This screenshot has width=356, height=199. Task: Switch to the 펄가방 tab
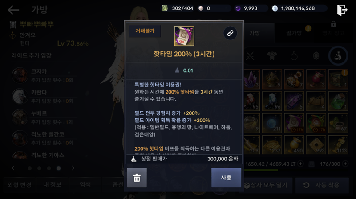294,33
